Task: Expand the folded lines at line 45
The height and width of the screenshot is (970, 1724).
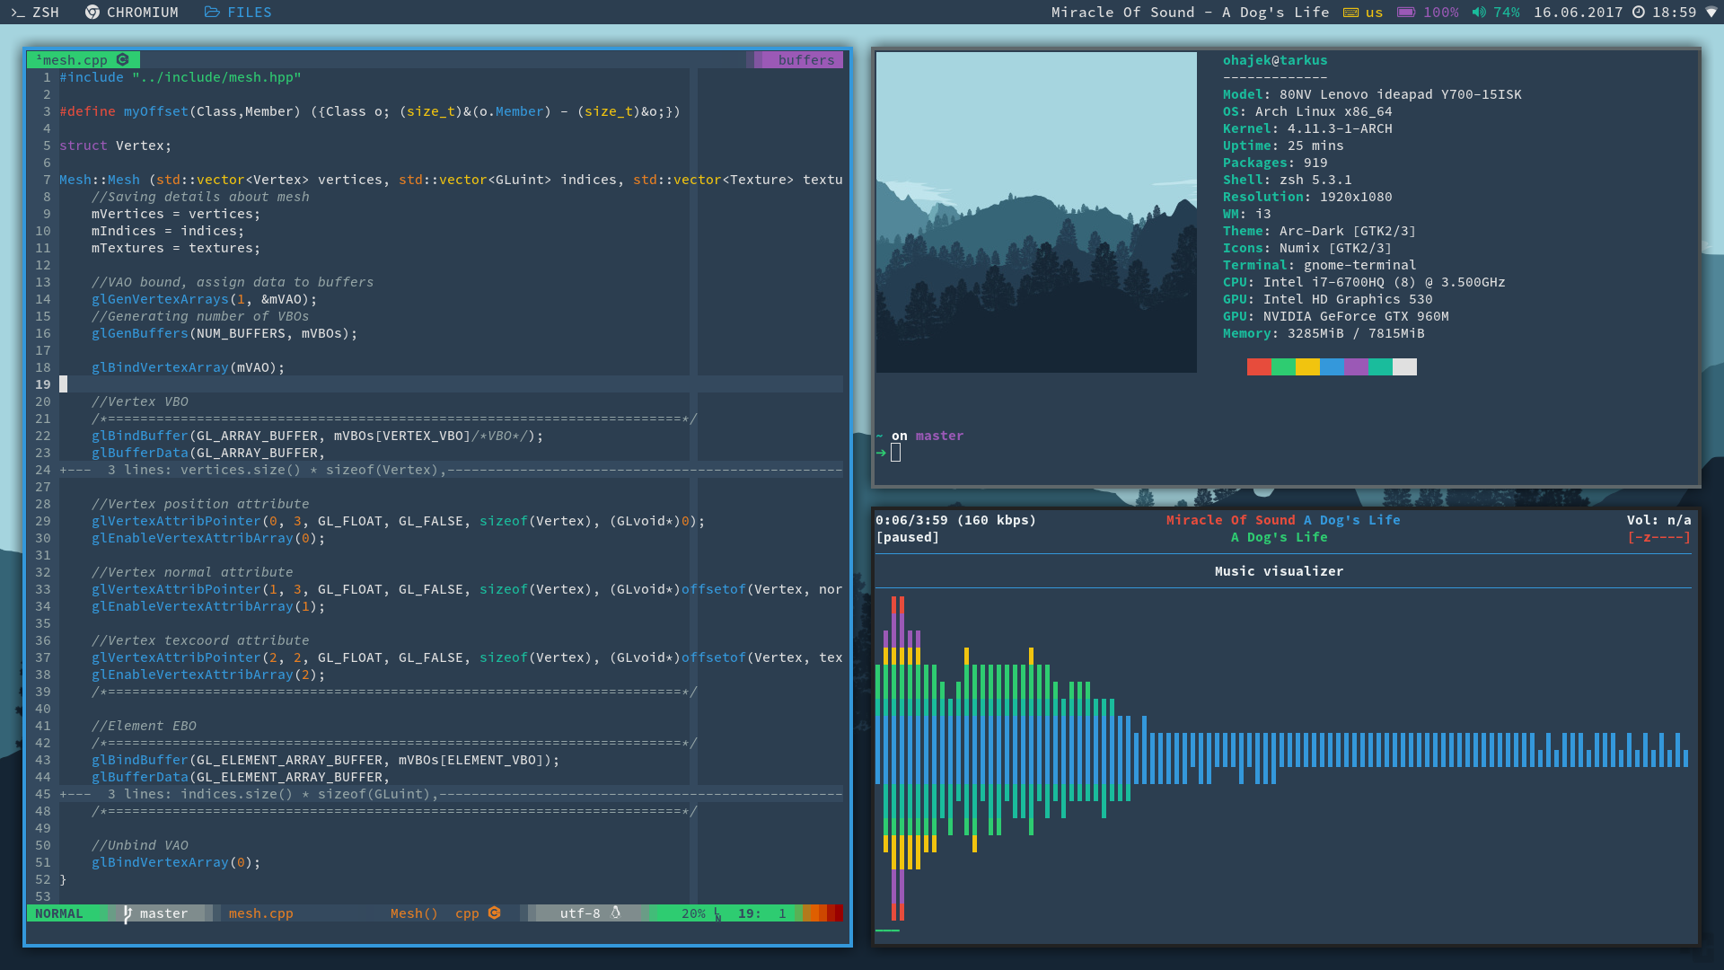Action: (451, 794)
